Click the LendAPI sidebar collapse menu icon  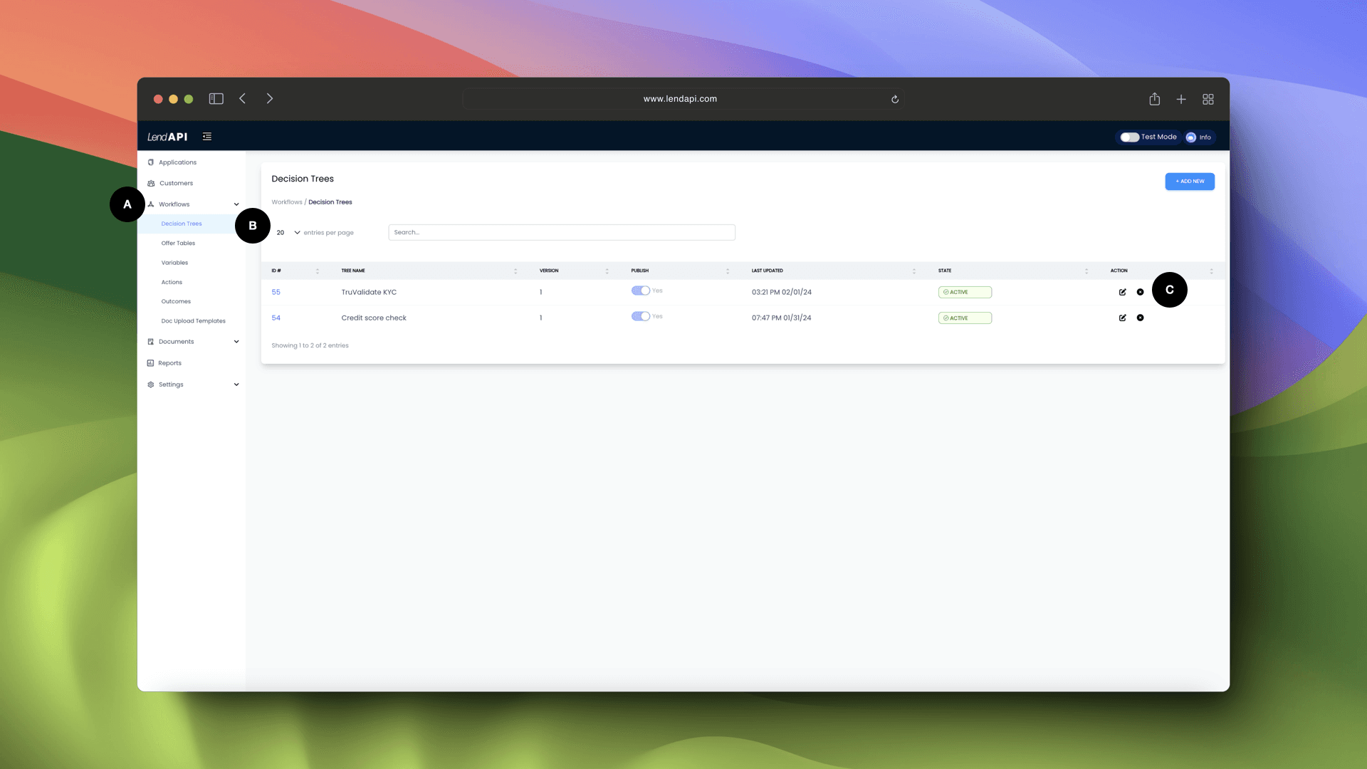tap(207, 137)
